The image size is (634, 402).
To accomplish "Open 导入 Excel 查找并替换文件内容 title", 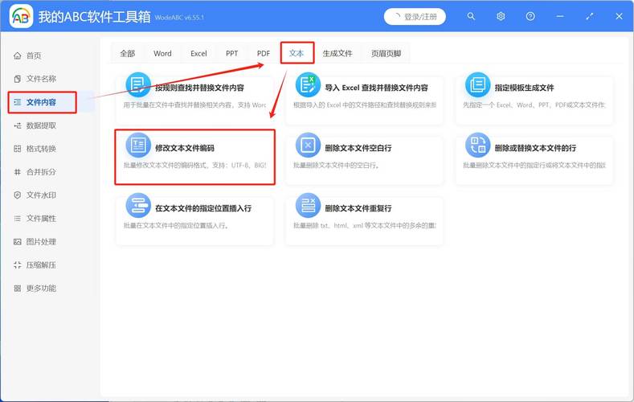I will 376,88.
